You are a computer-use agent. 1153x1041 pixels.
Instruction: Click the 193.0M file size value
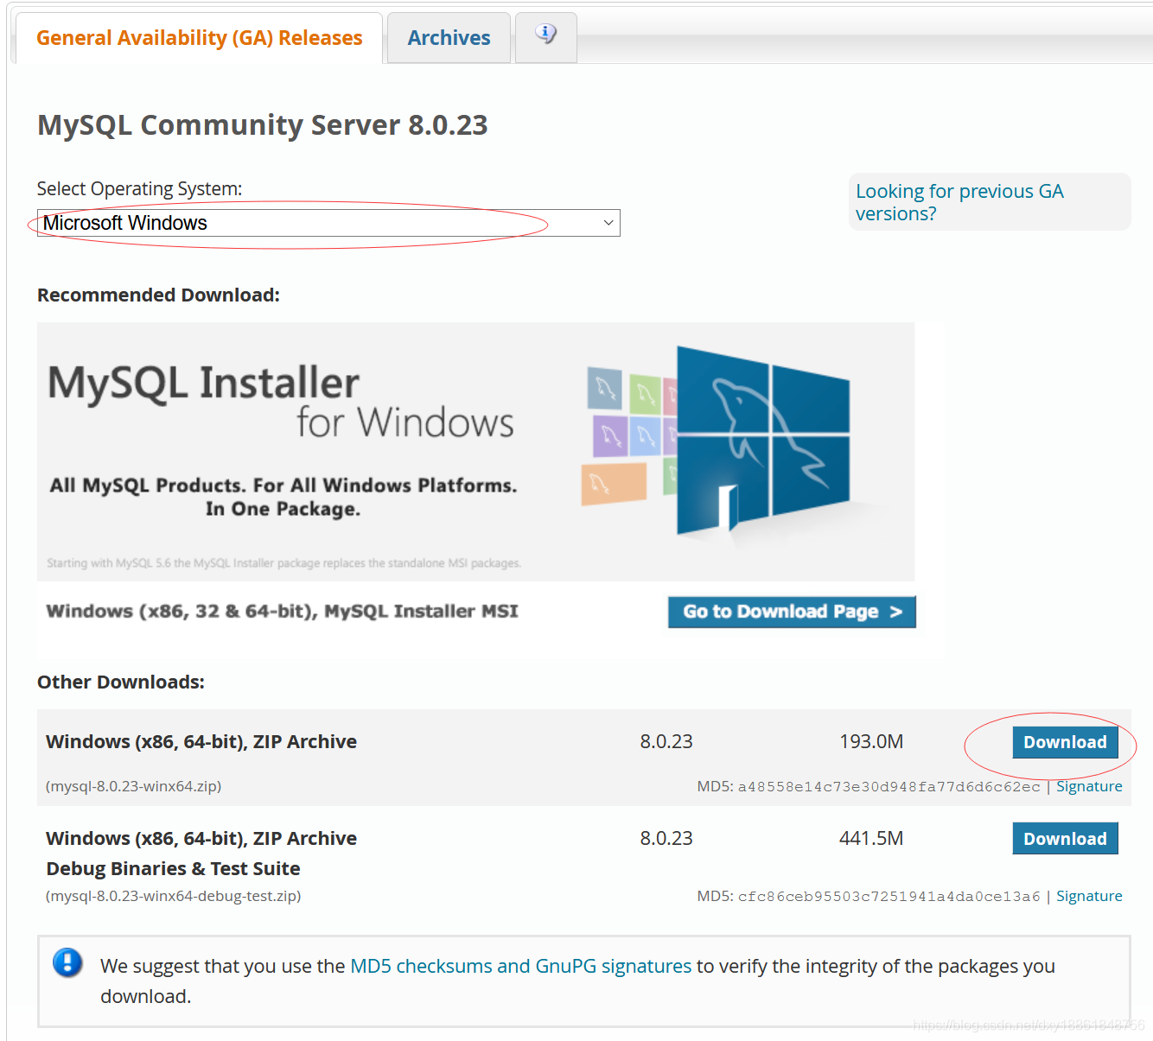click(x=871, y=742)
